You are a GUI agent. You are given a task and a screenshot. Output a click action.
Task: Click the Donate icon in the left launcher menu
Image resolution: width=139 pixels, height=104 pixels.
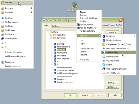(3, 62)
